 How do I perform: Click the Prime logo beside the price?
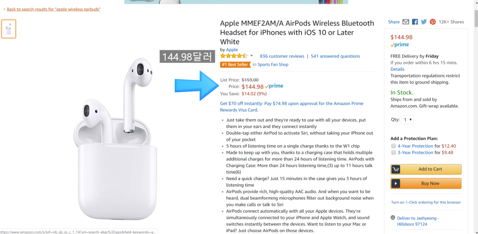(274, 86)
